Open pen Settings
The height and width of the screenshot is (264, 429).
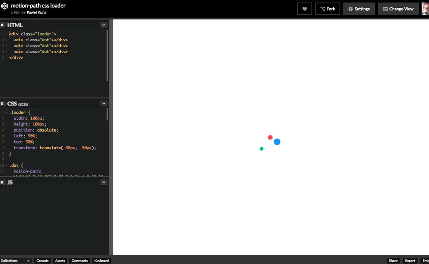tap(358, 9)
